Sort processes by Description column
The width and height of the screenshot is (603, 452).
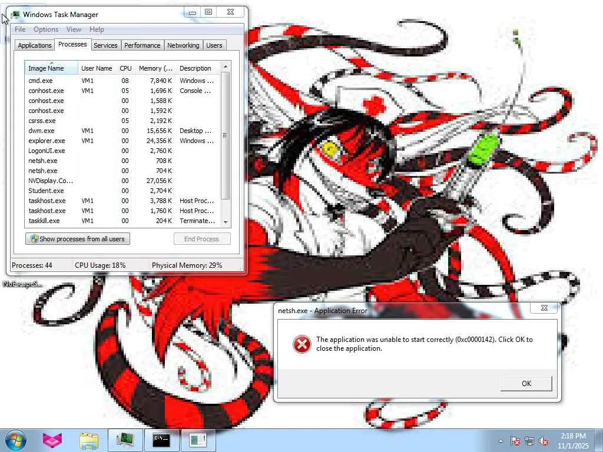click(x=198, y=68)
